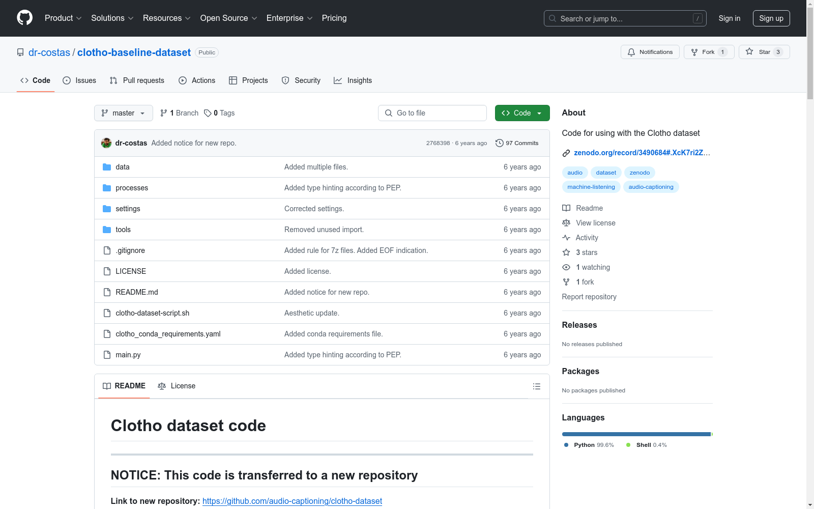Image resolution: width=814 pixels, height=509 pixels.
Task: Click the zenodo topic tag
Action: (x=639, y=173)
